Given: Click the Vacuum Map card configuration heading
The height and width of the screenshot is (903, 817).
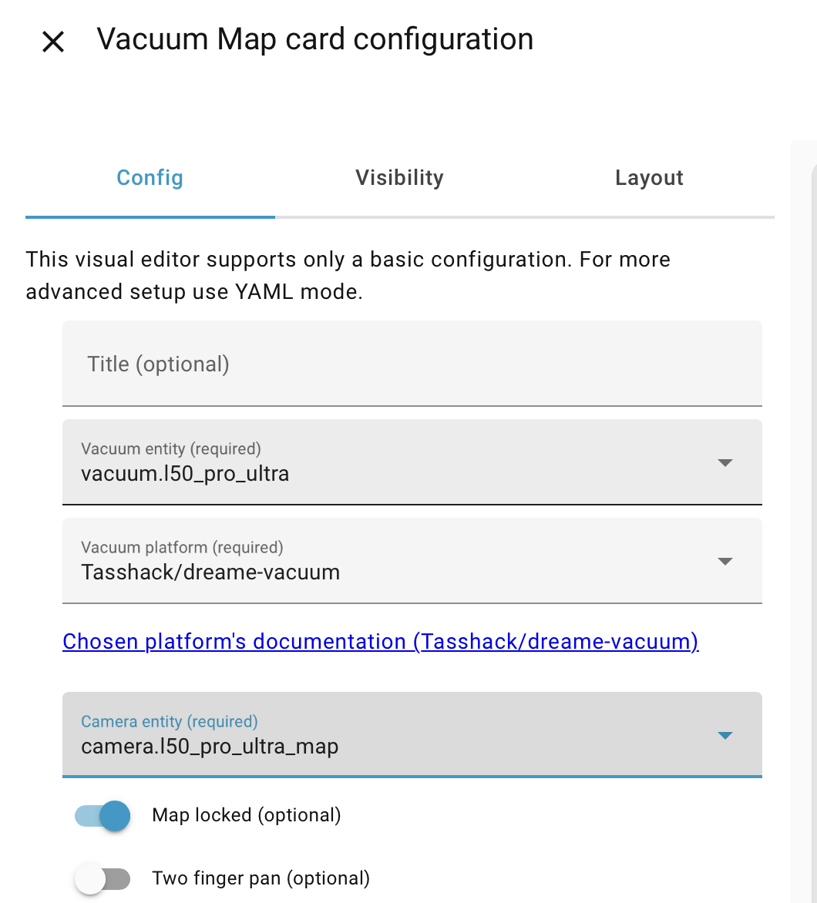Looking at the screenshot, I should tap(314, 39).
